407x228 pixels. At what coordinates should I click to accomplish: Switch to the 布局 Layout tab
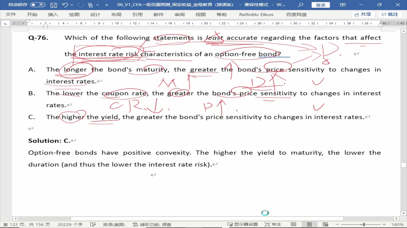tap(116, 15)
